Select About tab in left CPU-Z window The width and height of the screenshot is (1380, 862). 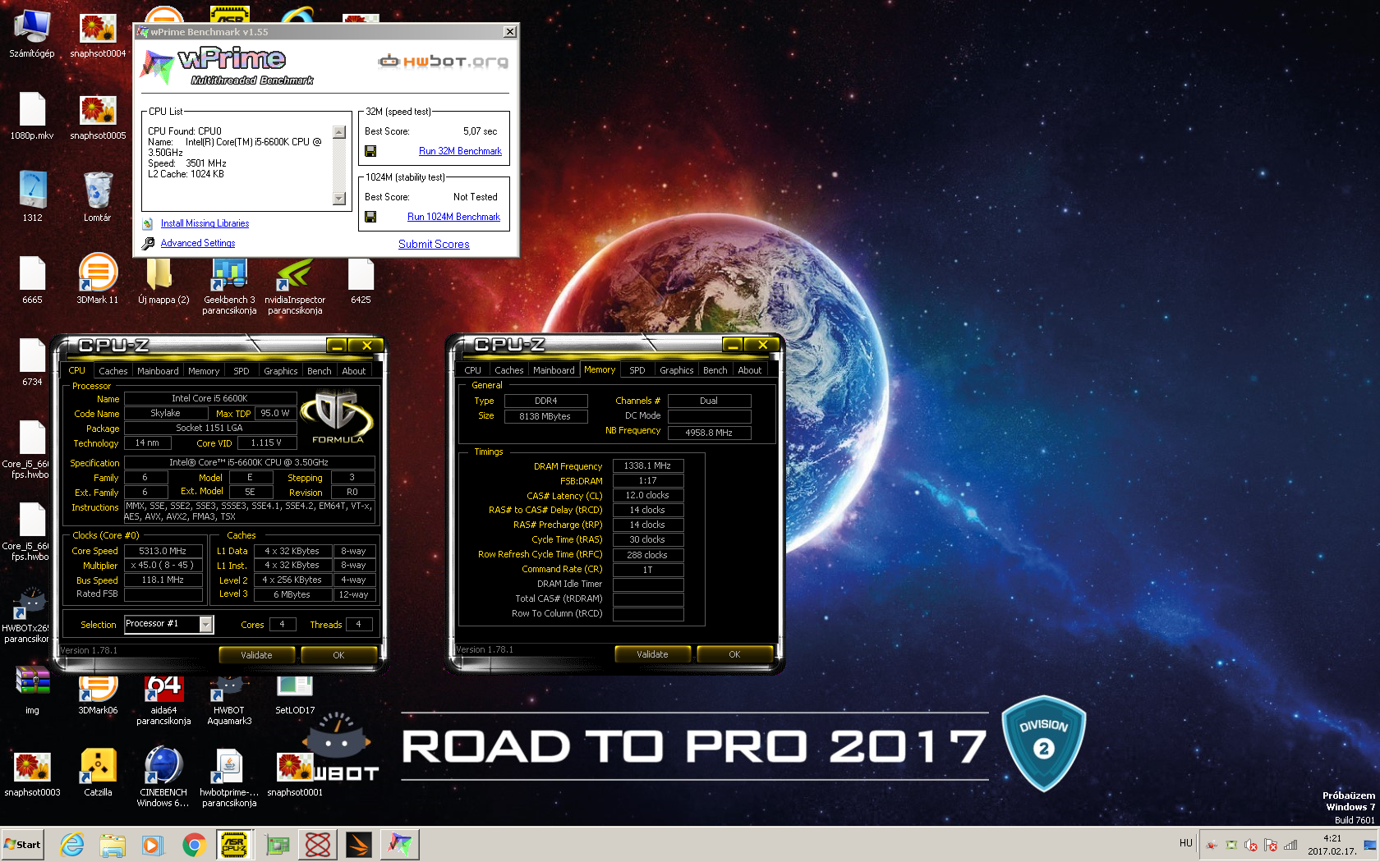(x=354, y=371)
